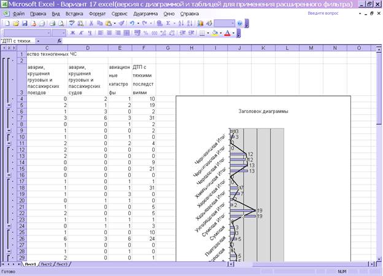This screenshot has height=276, width=383.
Task: Click the function fx button
Action: point(60,41)
